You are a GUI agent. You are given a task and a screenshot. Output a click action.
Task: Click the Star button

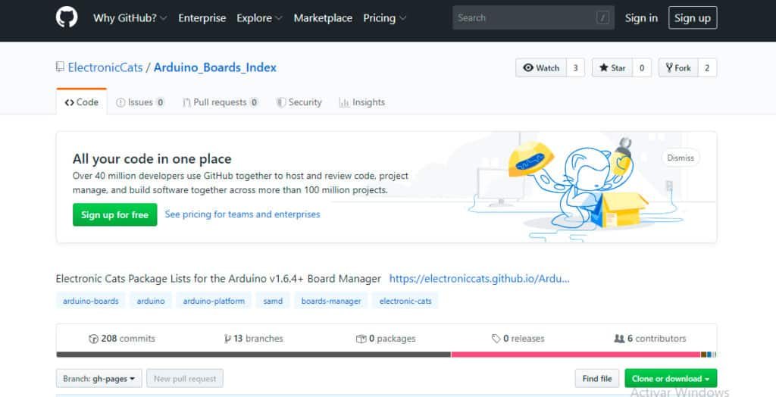coord(612,68)
